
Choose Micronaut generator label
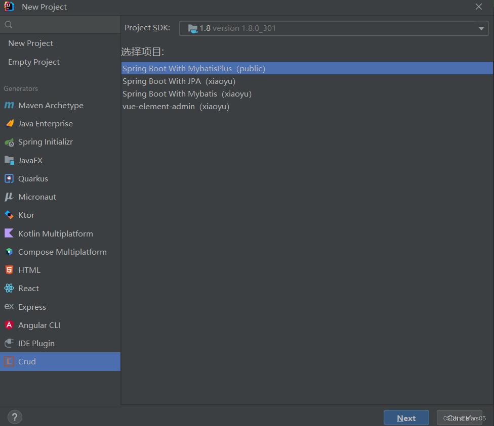pos(37,197)
